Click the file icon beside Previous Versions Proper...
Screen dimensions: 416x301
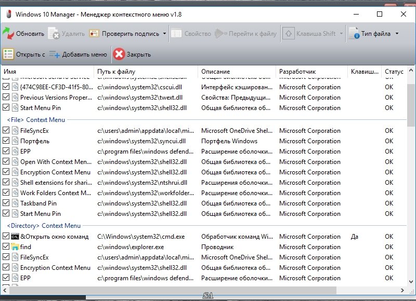15,98
